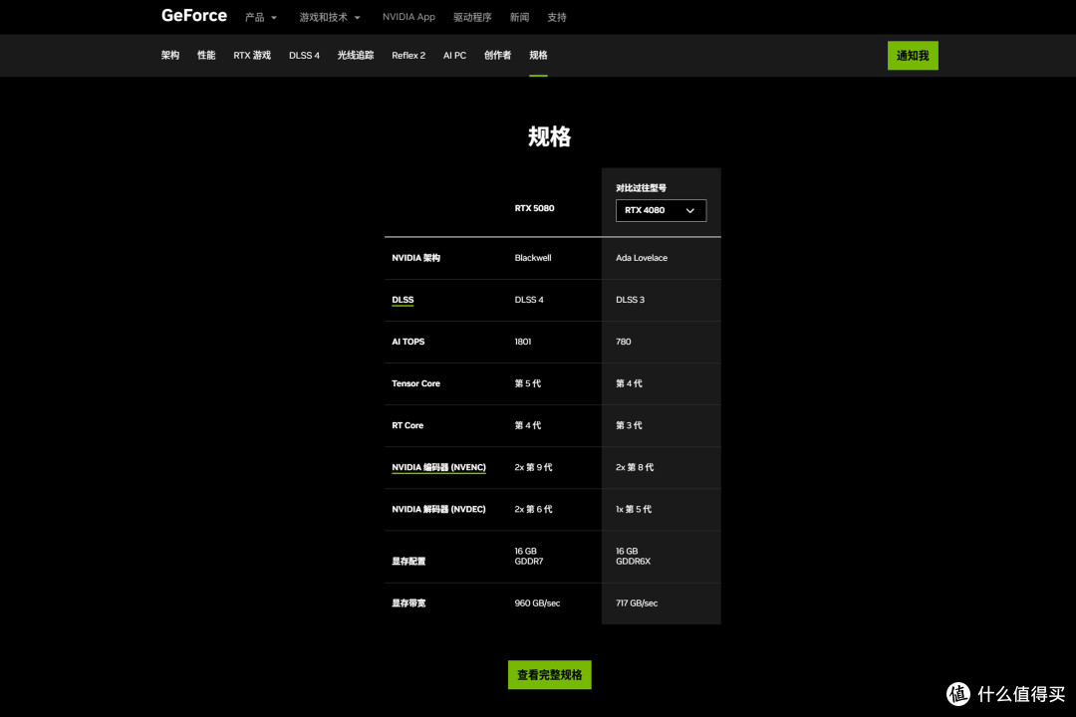This screenshot has width=1076, height=717.
Task: Click the DLSS 3 value cell
Action: point(630,300)
